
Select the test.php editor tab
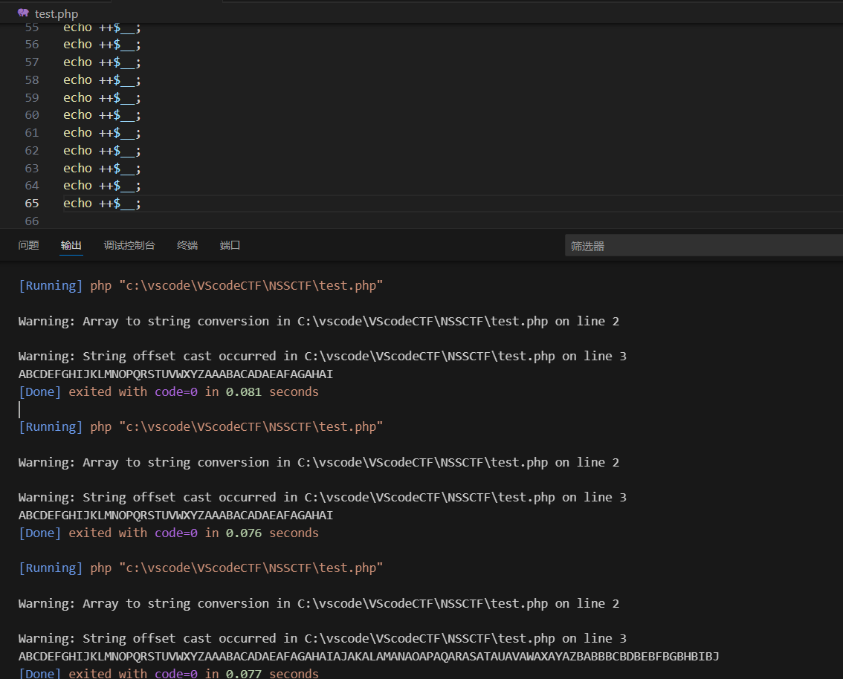pyautogui.click(x=56, y=13)
